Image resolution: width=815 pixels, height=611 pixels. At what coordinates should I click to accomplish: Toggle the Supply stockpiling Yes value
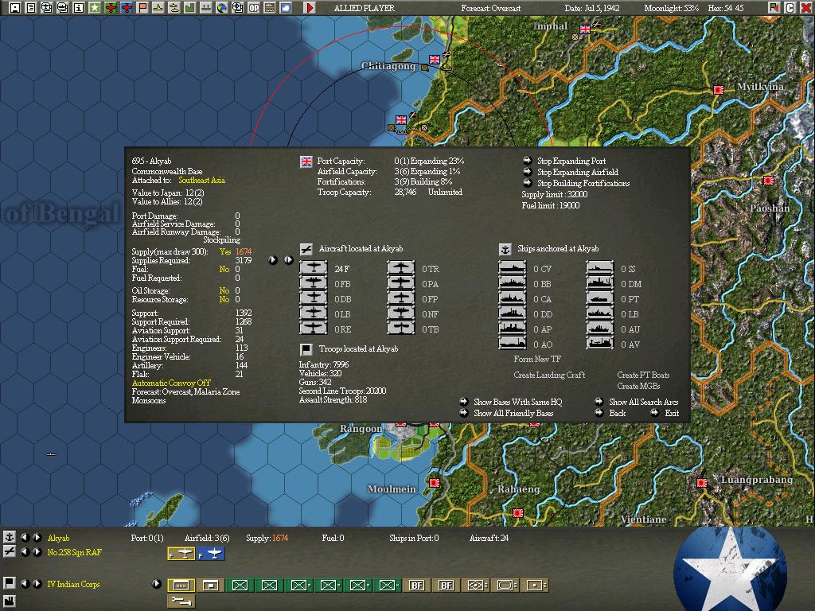pyautogui.click(x=225, y=251)
